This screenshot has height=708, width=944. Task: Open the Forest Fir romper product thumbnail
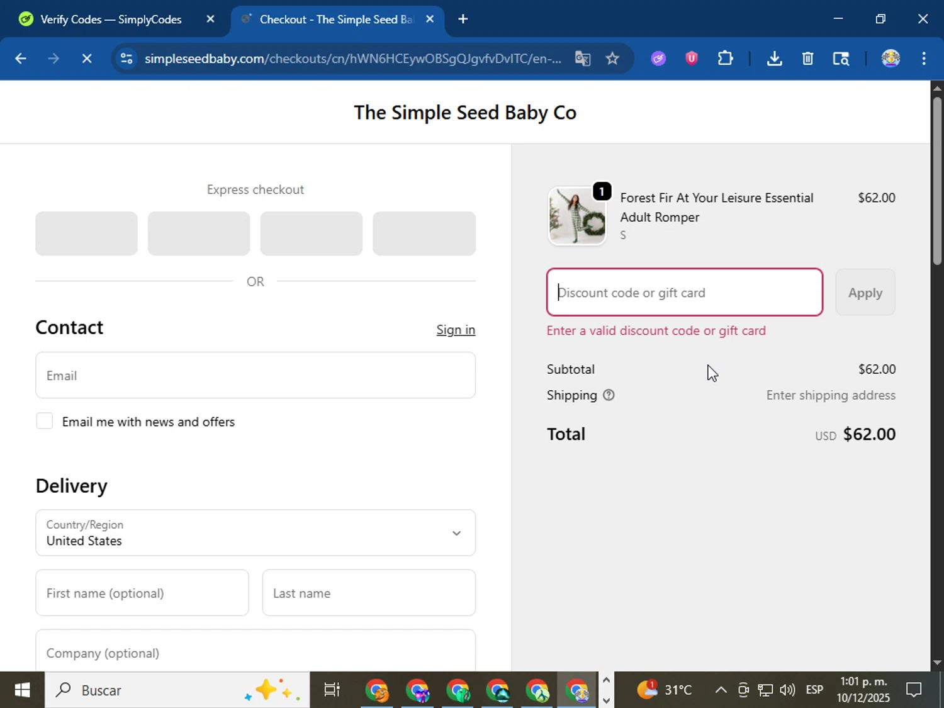pyautogui.click(x=577, y=216)
